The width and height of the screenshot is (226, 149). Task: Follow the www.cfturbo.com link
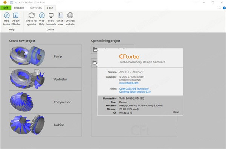(129, 83)
